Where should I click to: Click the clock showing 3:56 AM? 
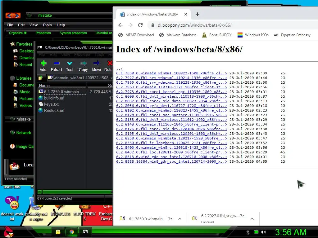(290, 232)
